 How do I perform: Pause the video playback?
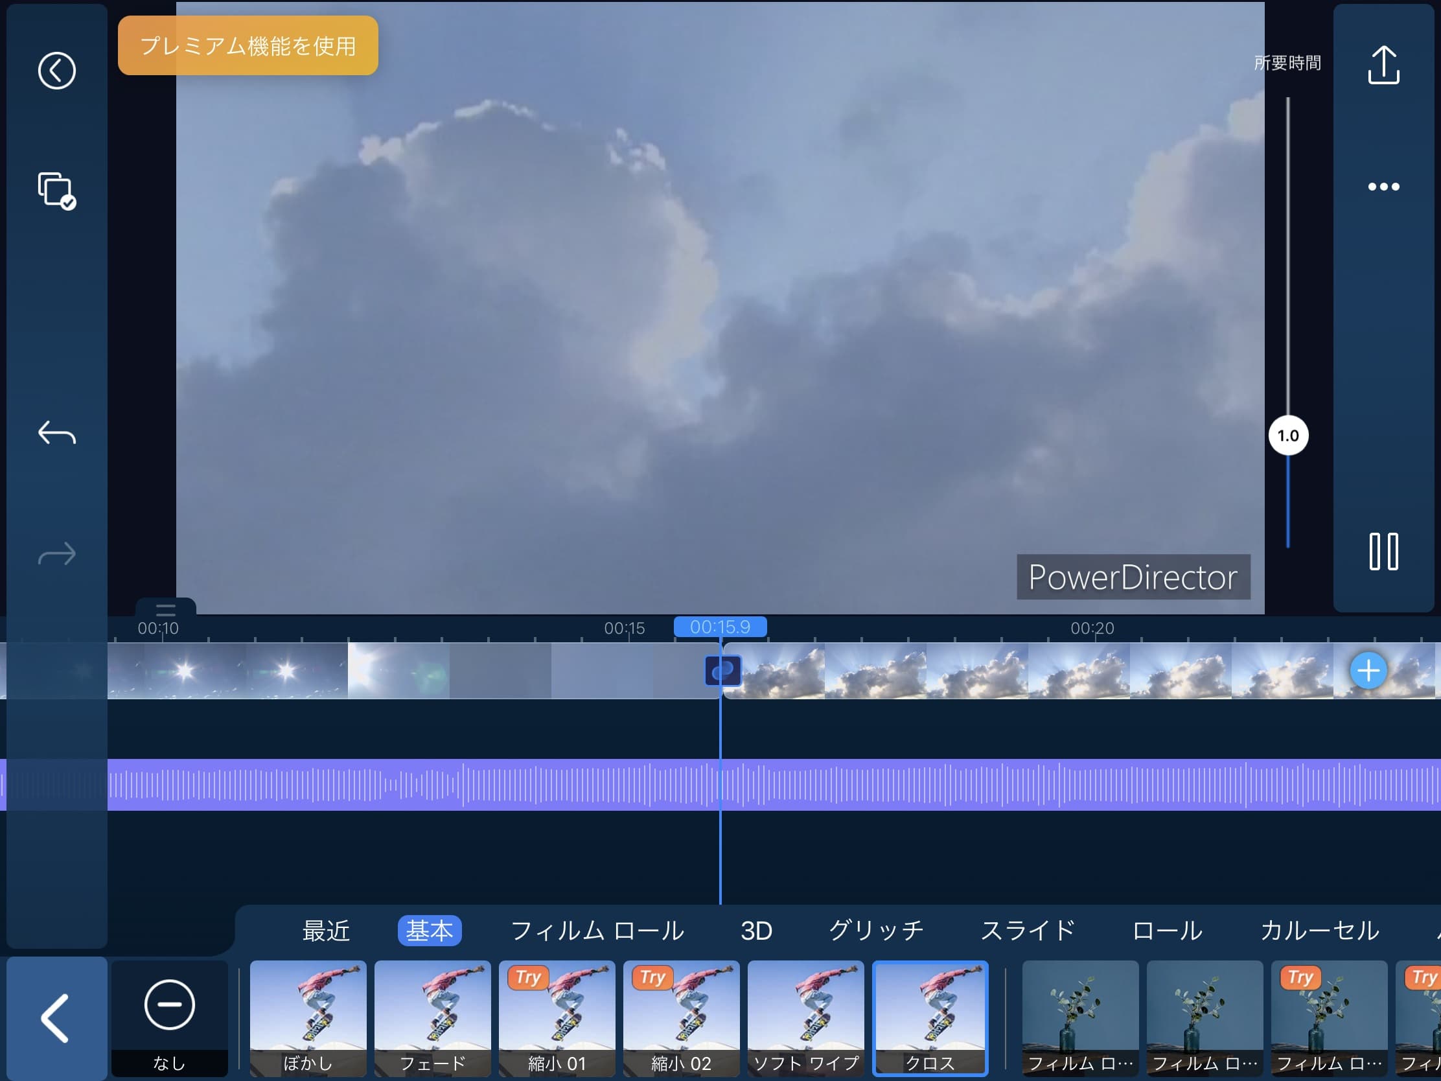tap(1383, 552)
